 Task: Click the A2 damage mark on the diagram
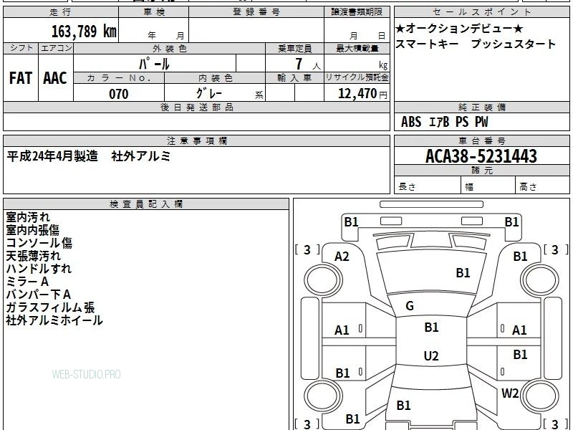coord(342,257)
